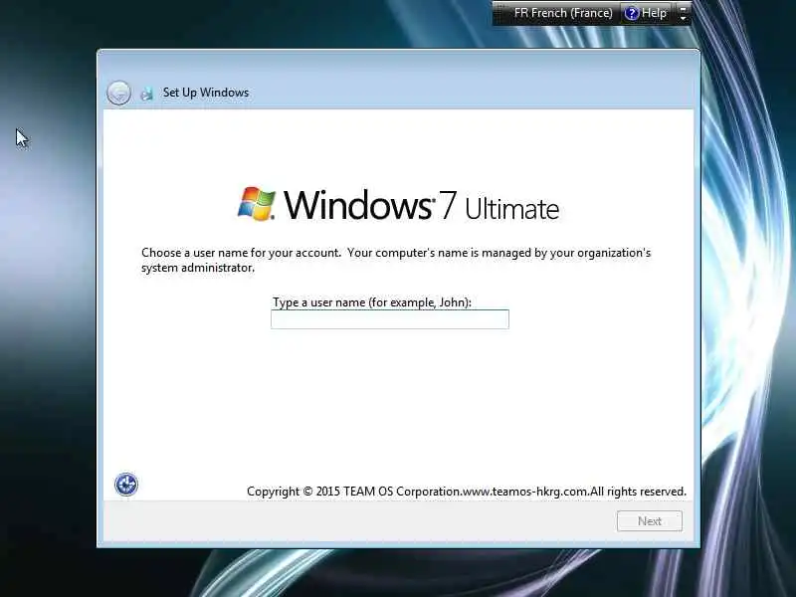Screen dimensions: 796x597
Task: Click the TEAM OS copyright text
Action: [x=466, y=492]
